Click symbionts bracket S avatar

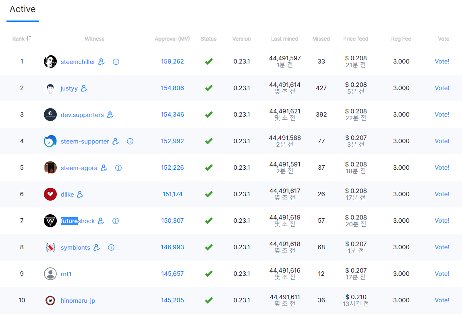[50, 247]
